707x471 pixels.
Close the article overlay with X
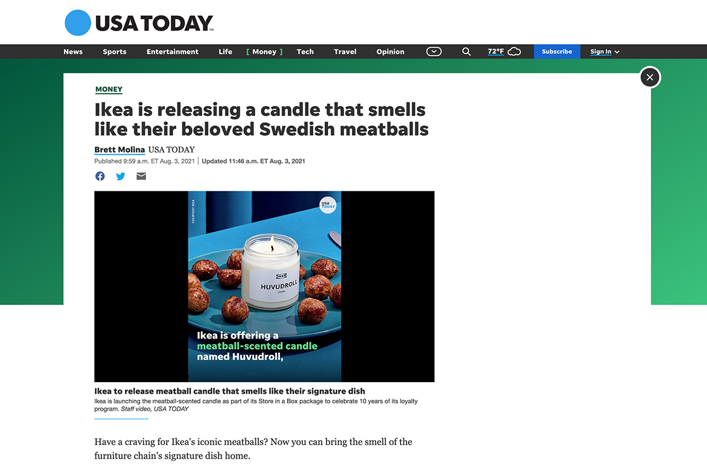(650, 77)
